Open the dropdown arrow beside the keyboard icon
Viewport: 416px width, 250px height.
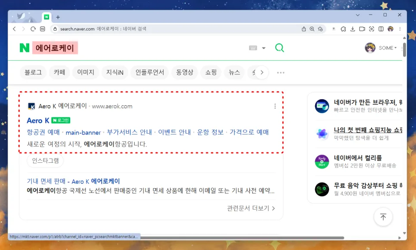coord(264,48)
